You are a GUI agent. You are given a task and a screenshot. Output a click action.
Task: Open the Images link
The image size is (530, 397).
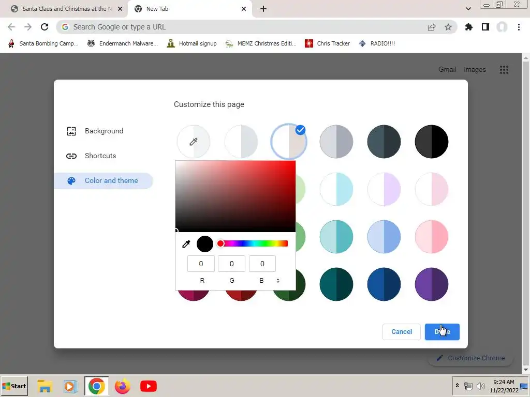click(475, 70)
